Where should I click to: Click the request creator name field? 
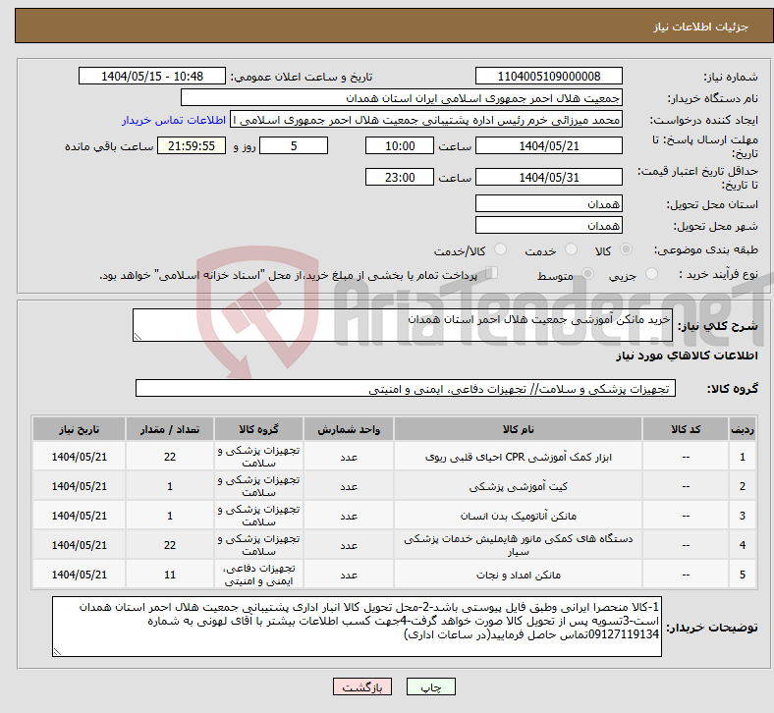click(426, 120)
